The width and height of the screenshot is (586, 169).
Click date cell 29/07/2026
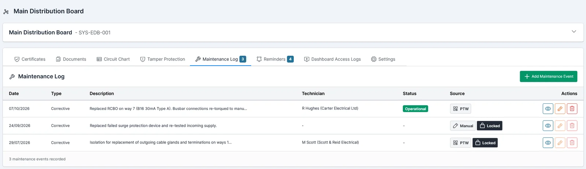coord(19,143)
